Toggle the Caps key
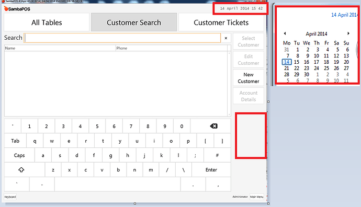The image size is (361, 207). 19,155
